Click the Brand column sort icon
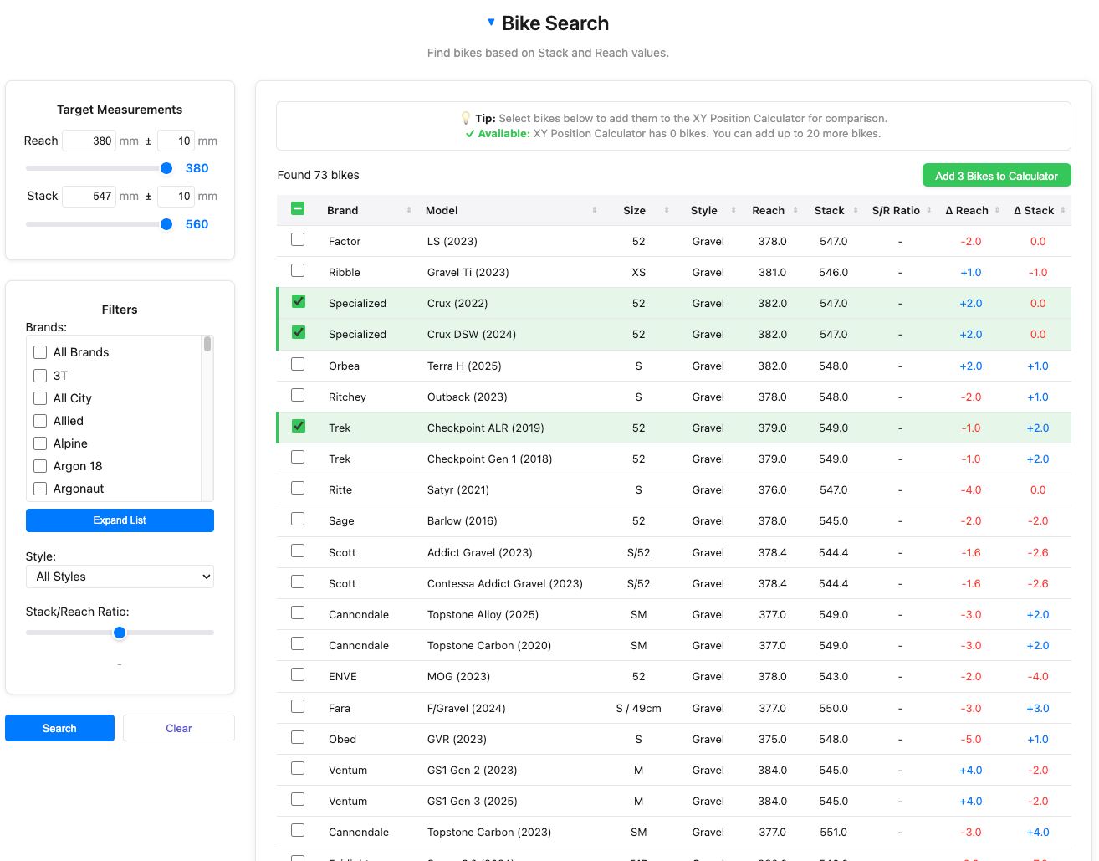 409,210
